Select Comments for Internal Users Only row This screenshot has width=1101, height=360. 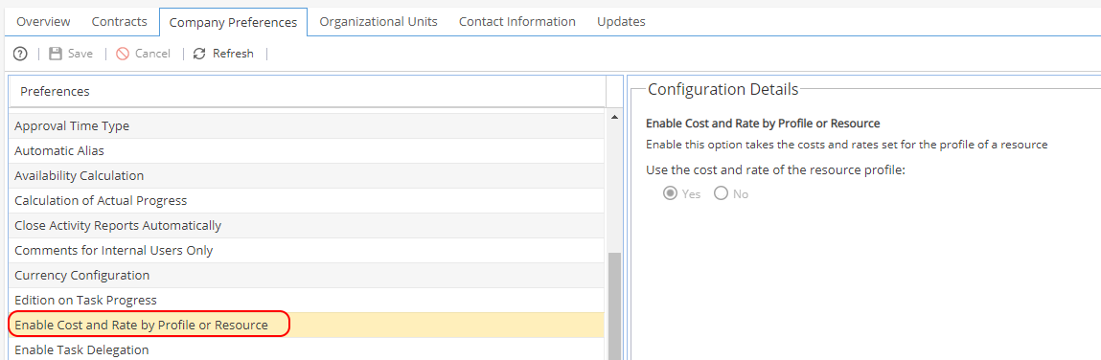306,251
